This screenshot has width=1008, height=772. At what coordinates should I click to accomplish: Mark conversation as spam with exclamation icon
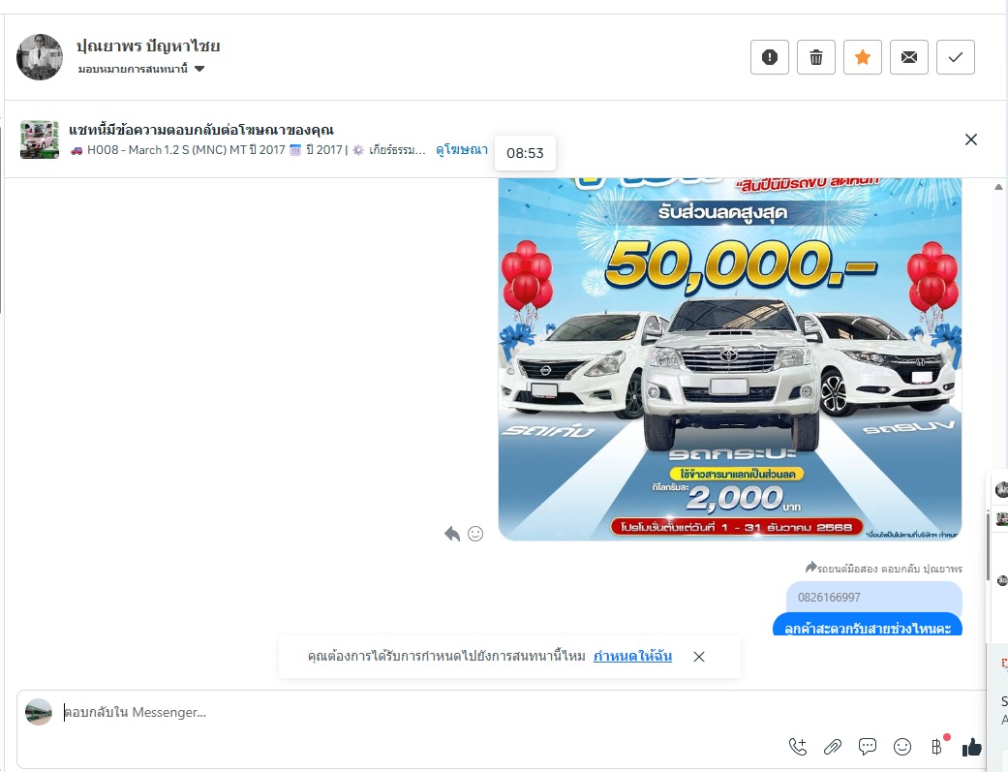(770, 57)
